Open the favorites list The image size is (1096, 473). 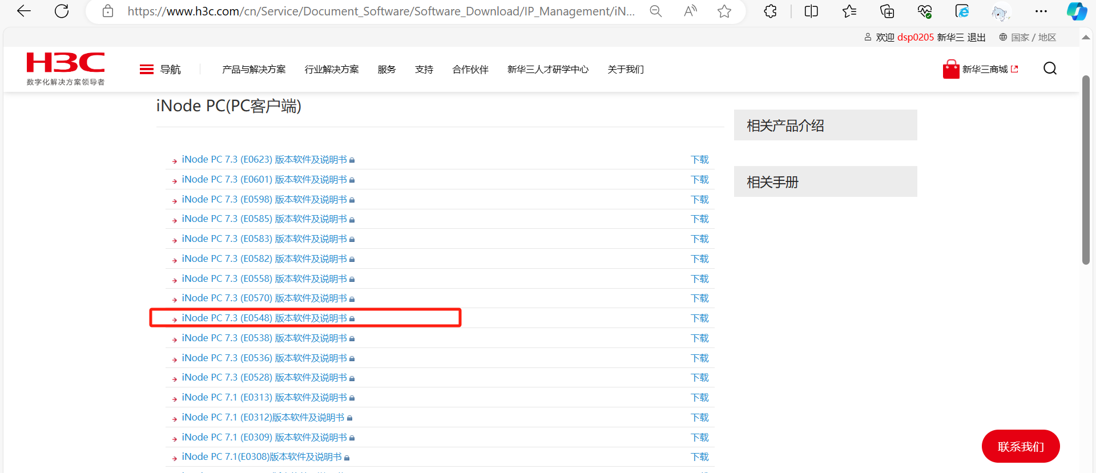click(849, 11)
